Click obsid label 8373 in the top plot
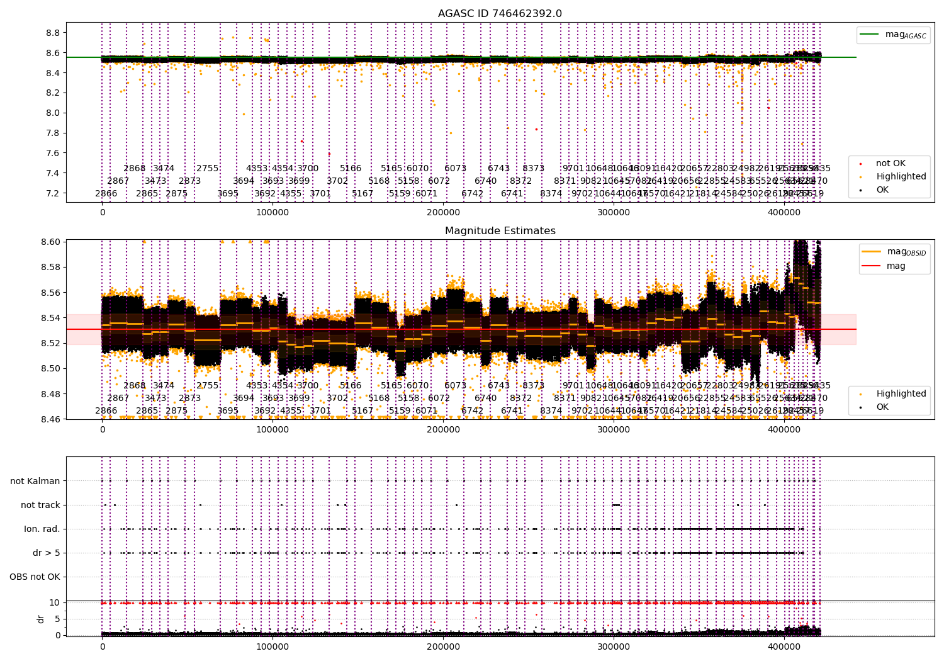The image size is (944, 661). [x=534, y=168]
